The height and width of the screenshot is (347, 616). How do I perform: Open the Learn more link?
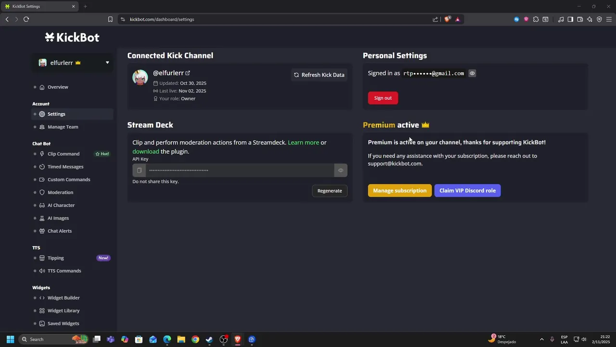[x=303, y=143]
